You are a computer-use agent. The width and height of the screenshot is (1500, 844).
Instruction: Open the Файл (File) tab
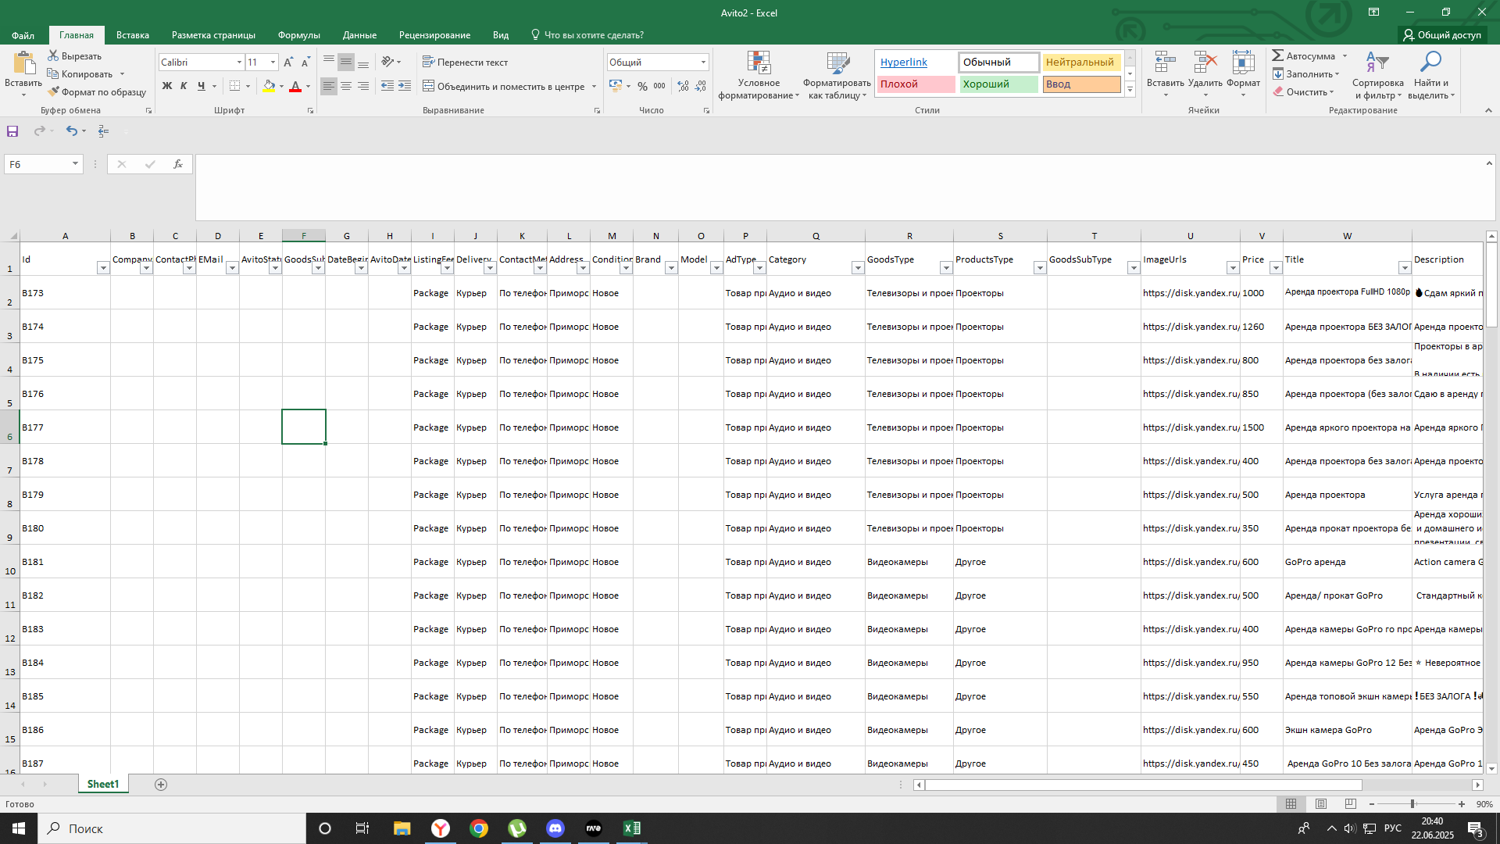(23, 35)
